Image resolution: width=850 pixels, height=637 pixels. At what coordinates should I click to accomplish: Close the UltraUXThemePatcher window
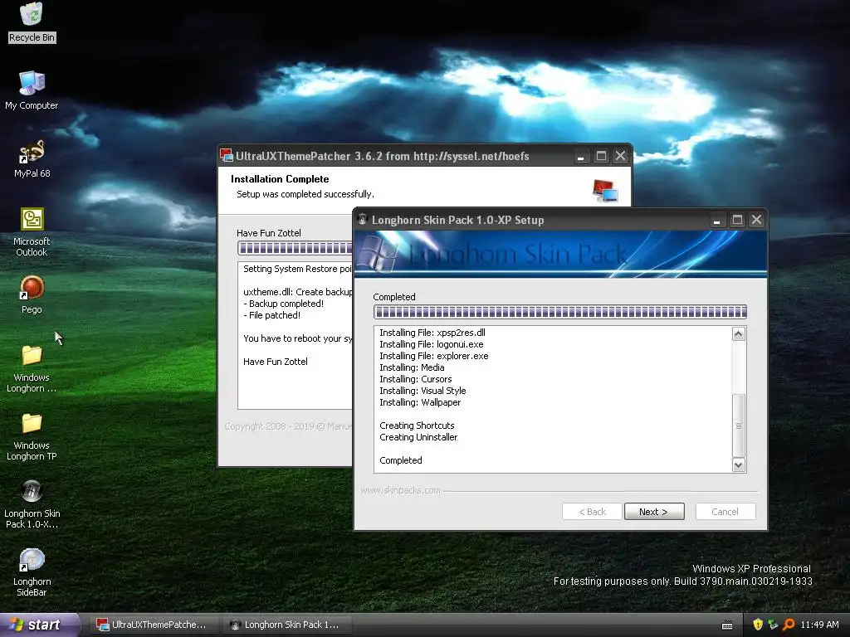pos(620,156)
